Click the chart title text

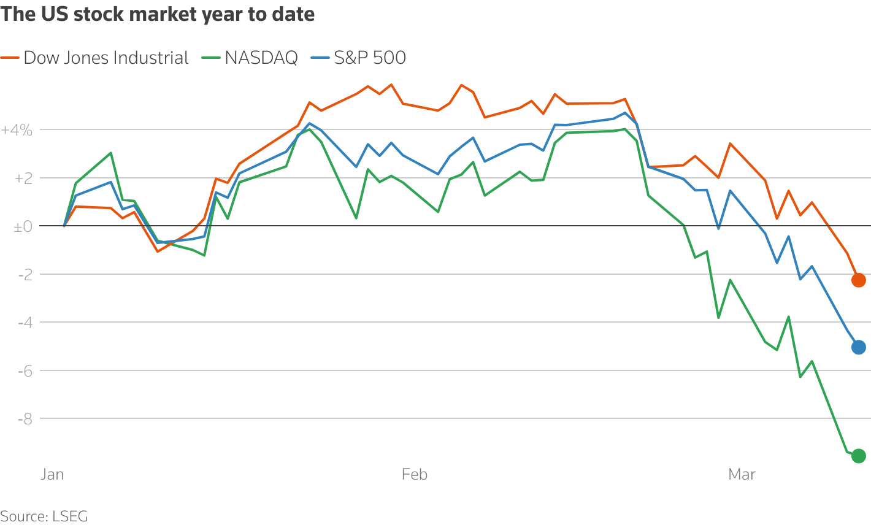158,15
